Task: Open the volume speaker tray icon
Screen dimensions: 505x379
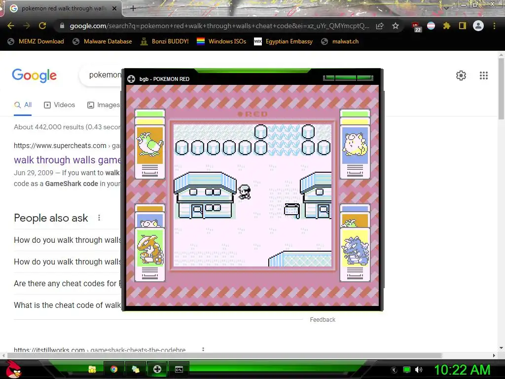Action: tap(419, 370)
